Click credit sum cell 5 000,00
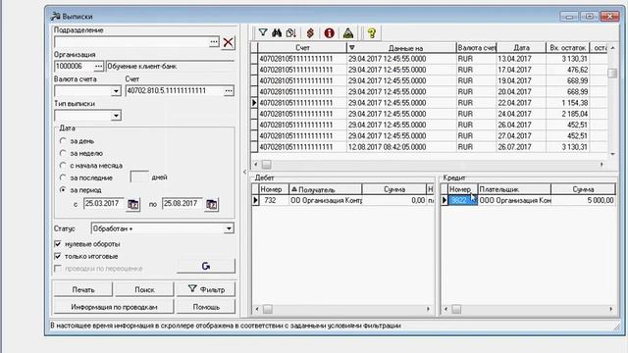The width and height of the screenshot is (628, 353). coord(583,200)
